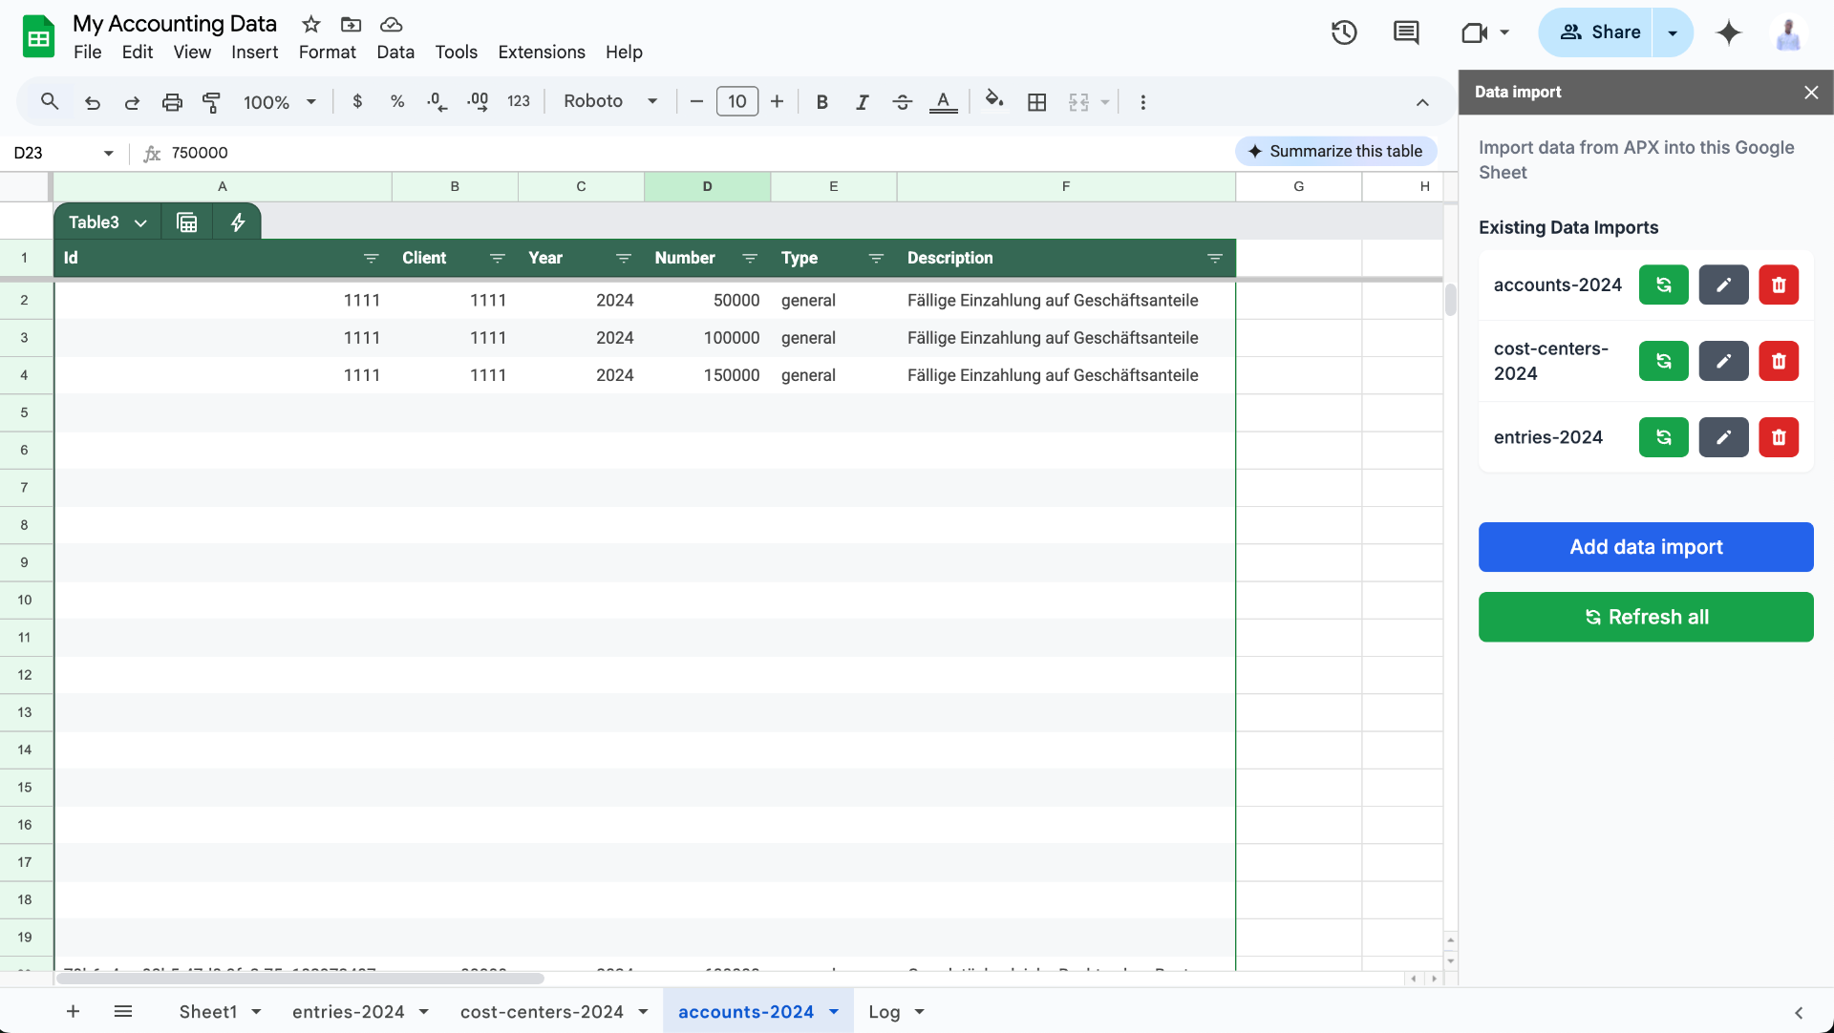
Task: Open the comments panel
Action: (x=1405, y=32)
